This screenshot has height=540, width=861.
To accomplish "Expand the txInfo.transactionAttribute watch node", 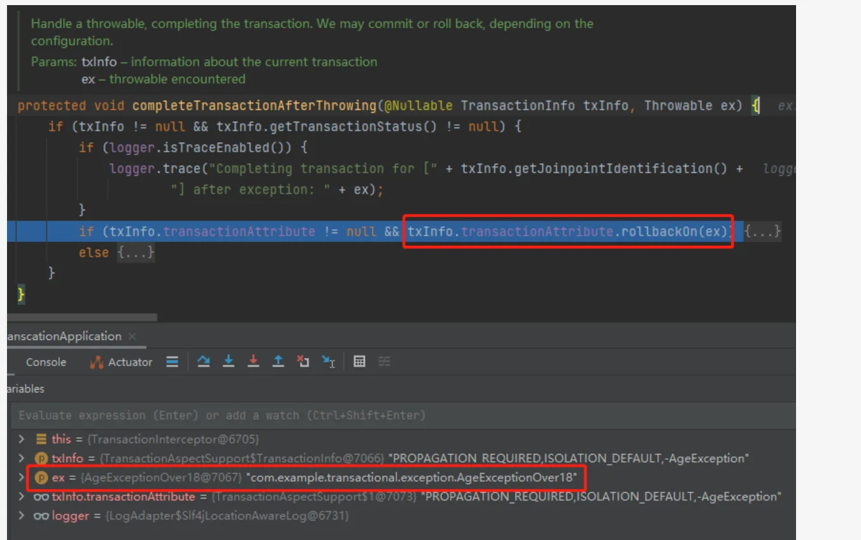I will (22, 496).
